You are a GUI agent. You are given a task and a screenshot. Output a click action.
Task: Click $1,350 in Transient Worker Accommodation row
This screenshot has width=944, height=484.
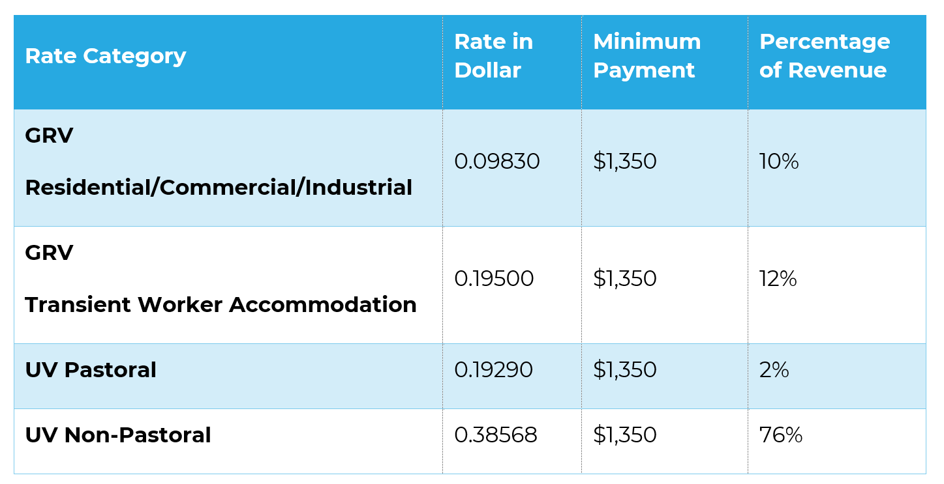pos(625,279)
